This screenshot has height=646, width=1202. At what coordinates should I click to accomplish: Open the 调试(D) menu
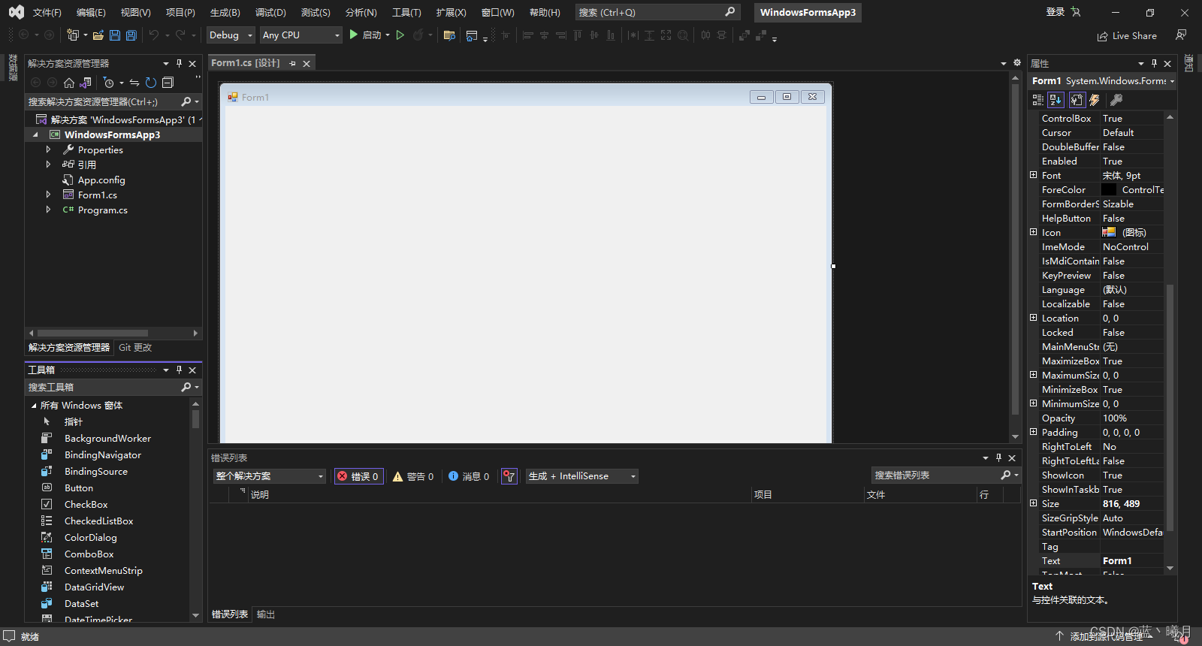[270, 13]
